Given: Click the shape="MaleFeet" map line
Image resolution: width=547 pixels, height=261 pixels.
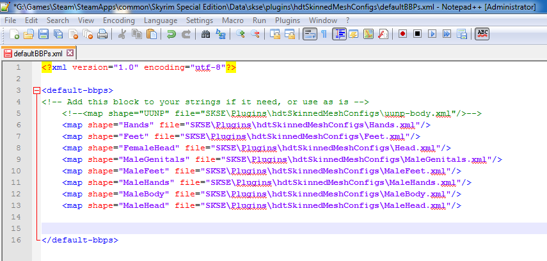Looking at the screenshot, I should (x=262, y=171).
